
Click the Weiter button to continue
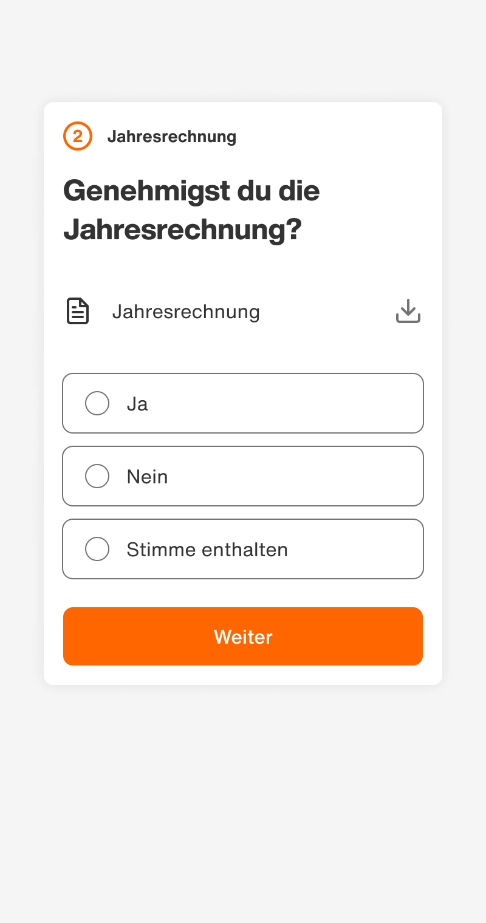click(243, 636)
